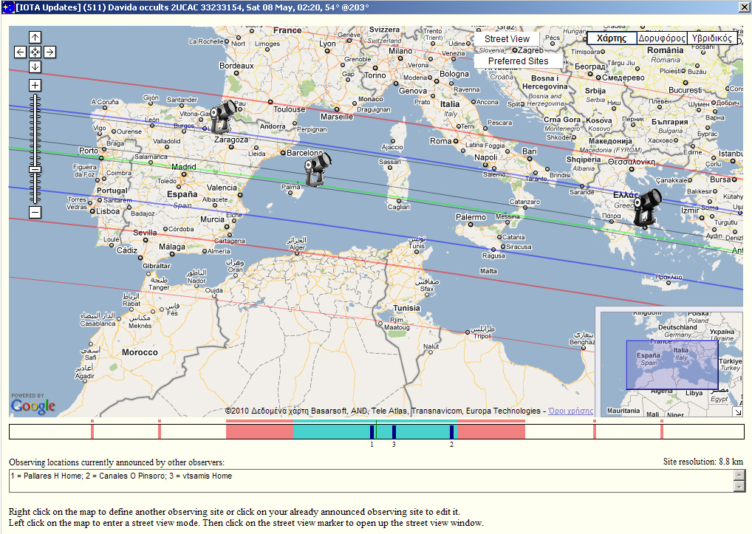The width and height of the screenshot is (752, 534).
Task: Switch to the Υβριδικός hybrid view
Action: click(711, 38)
